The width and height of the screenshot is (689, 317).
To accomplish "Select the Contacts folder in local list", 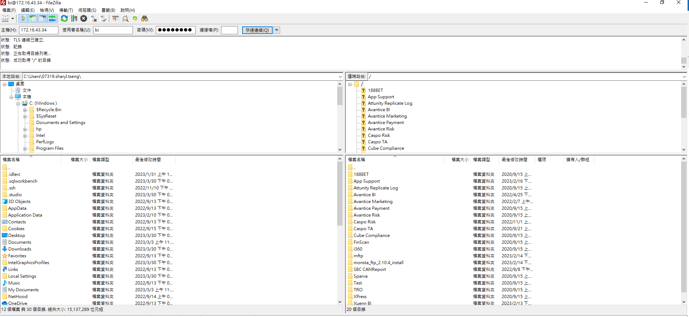I will (17, 222).
